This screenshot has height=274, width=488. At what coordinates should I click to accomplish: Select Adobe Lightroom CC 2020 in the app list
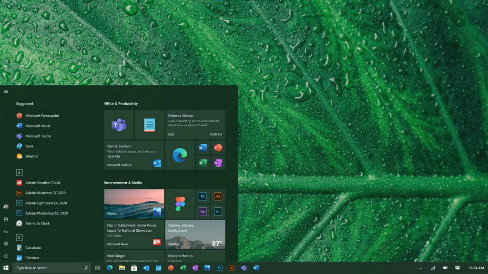(x=46, y=203)
